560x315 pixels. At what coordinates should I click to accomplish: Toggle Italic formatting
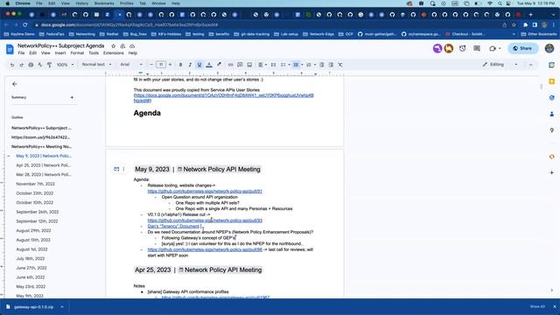click(190, 65)
